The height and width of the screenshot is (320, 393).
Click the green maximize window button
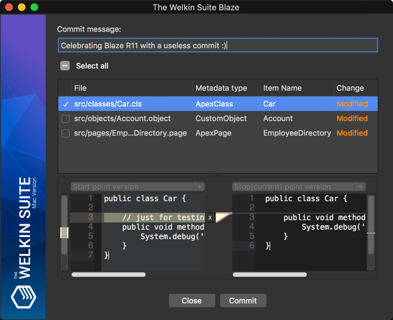point(34,7)
